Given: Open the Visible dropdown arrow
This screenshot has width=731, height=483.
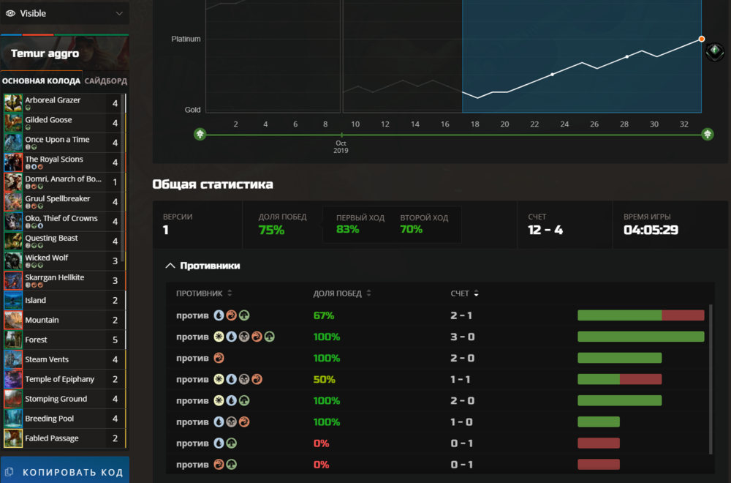Looking at the screenshot, I should click(x=119, y=13).
